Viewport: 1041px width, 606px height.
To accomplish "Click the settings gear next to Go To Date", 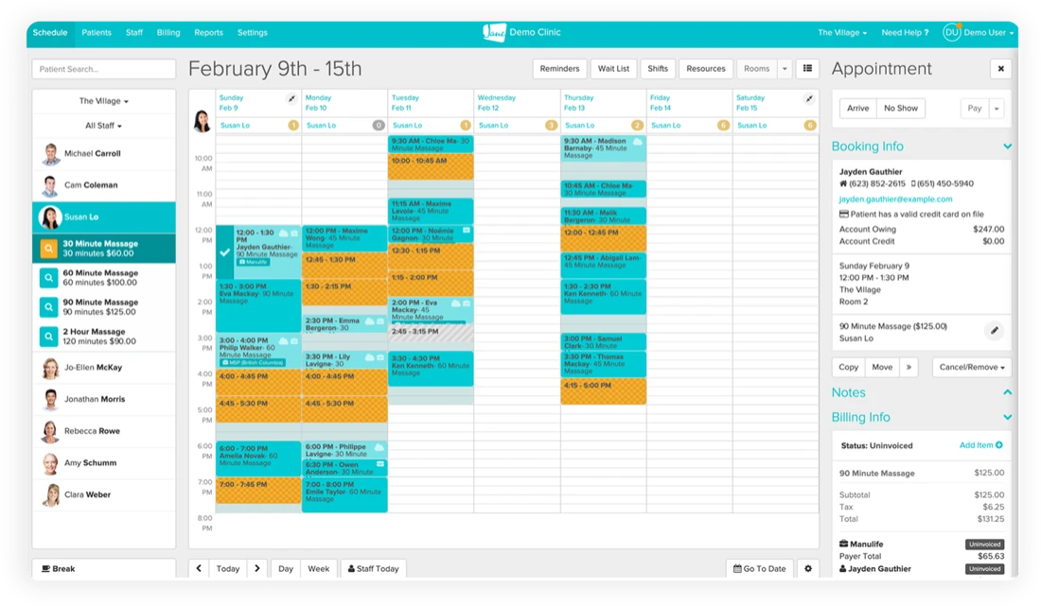I will [807, 568].
